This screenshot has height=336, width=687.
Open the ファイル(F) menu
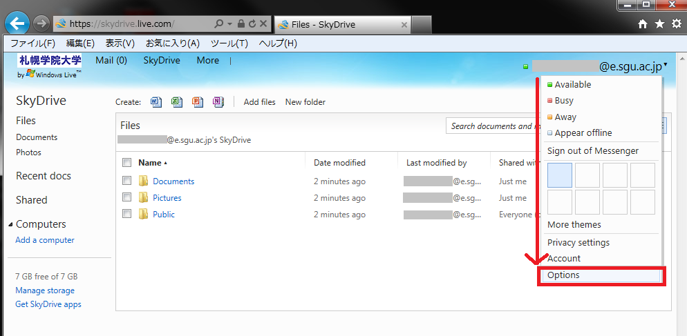pos(33,43)
